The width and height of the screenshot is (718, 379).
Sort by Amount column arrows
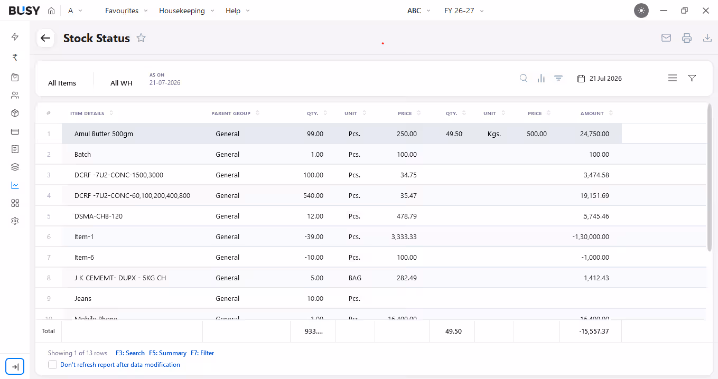click(x=611, y=113)
